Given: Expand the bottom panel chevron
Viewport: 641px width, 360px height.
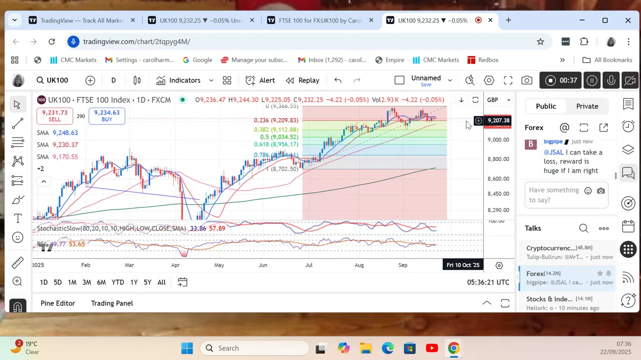Looking at the screenshot, I should [x=486, y=303].
